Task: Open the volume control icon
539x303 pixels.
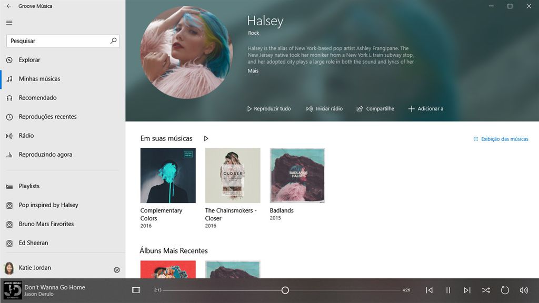Action: coord(524,290)
